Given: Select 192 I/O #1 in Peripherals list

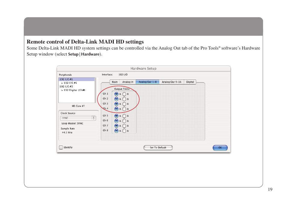Looking at the screenshot, I should pyautogui.click(x=76, y=79).
